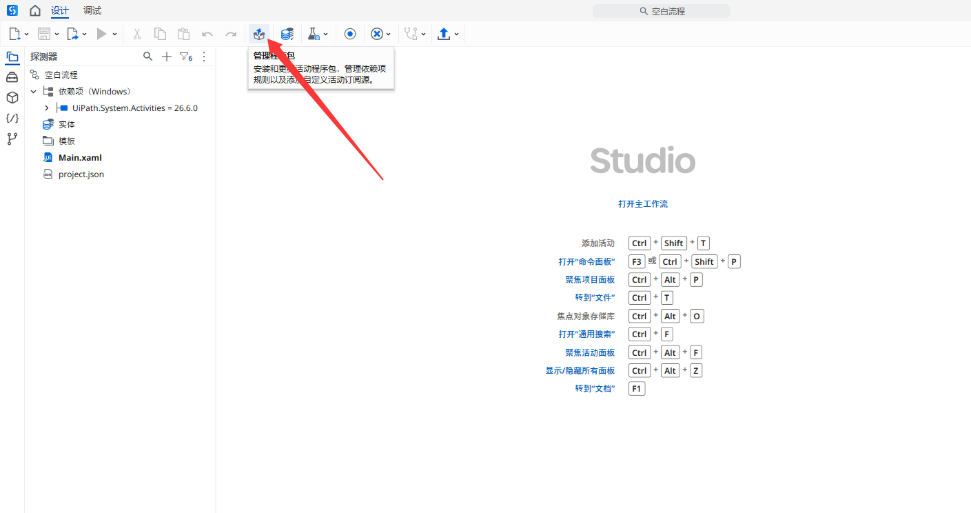Viewport: 971px width, 513px height.
Task: Open the filter icon showing 6
Action: coord(186,57)
